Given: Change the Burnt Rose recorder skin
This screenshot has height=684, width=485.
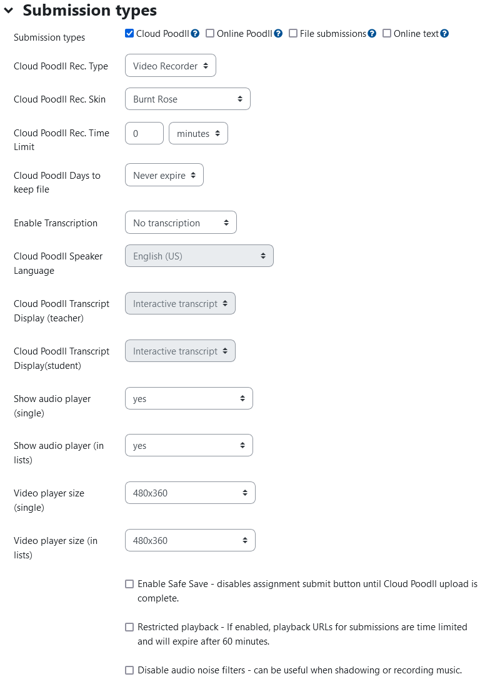Looking at the screenshot, I should point(187,98).
